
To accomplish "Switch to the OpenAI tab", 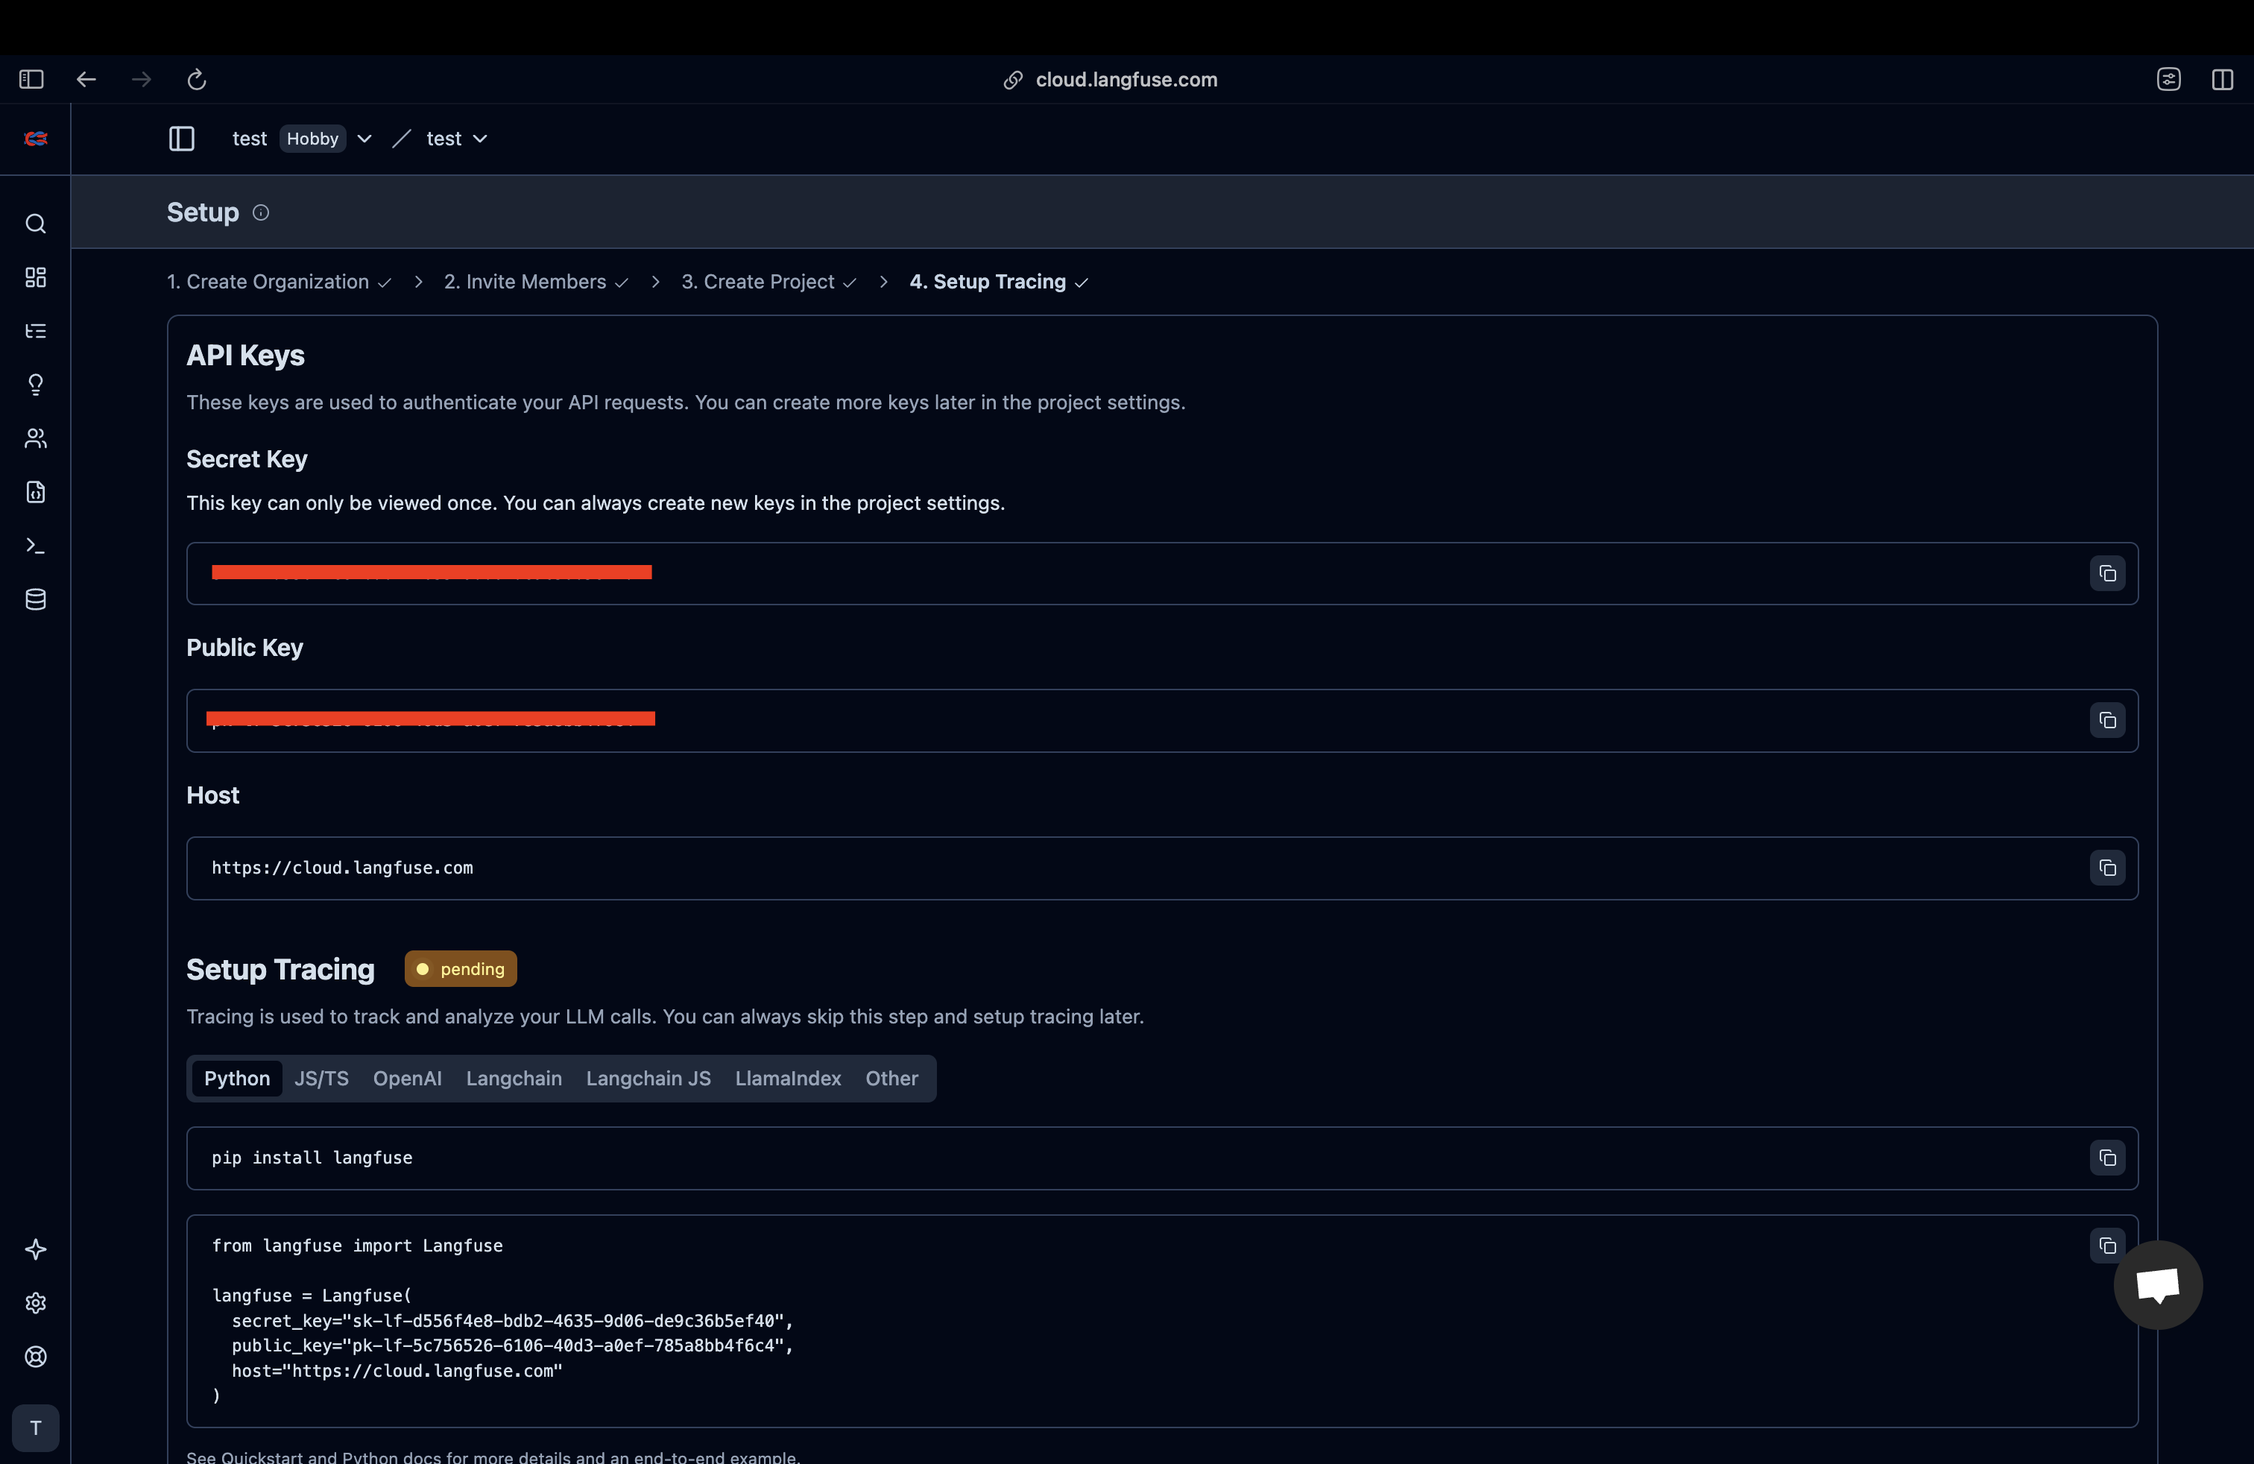I will pyautogui.click(x=407, y=1079).
